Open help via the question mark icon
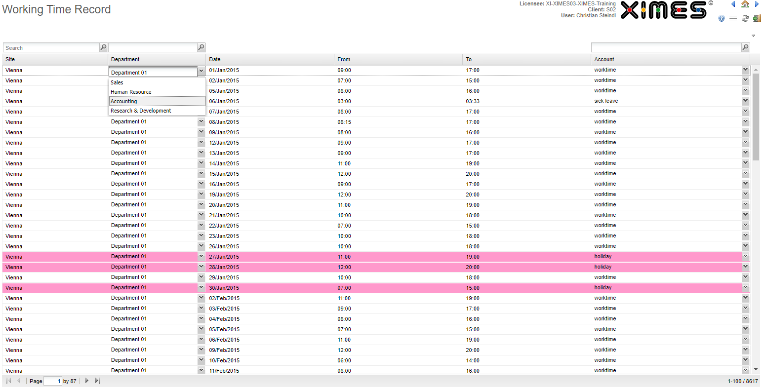Screen dimensions: 765x390 pos(722,18)
